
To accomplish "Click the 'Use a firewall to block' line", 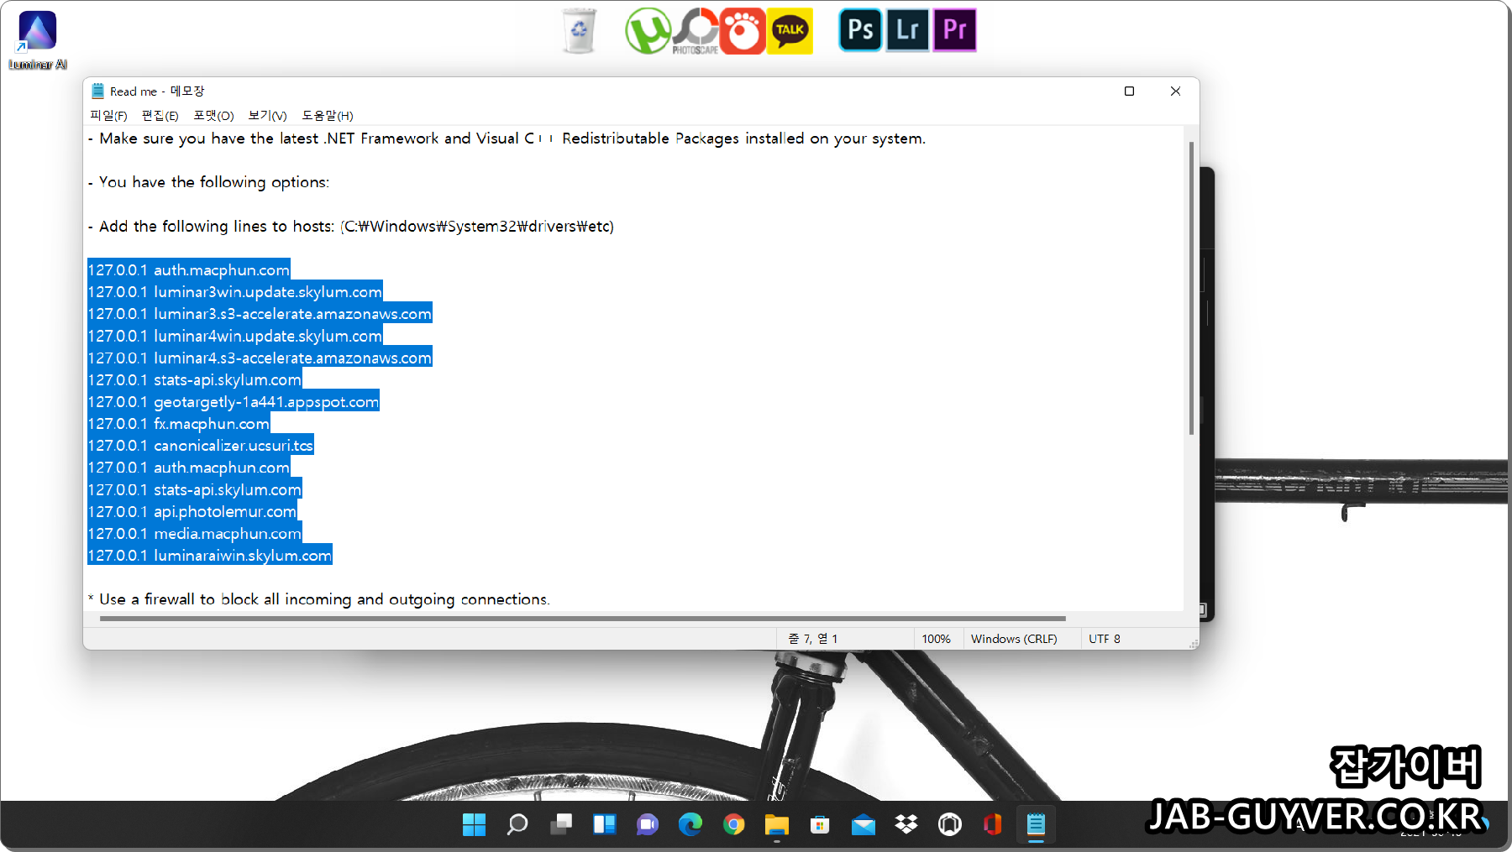I will [x=319, y=599].
